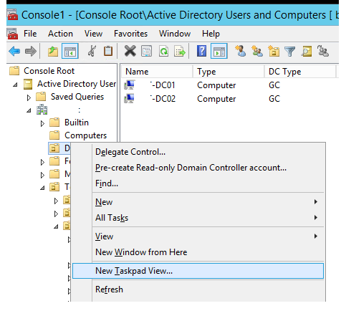Open the All Tasks submenu
The height and width of the screenshot is (311, 341).
198,218
